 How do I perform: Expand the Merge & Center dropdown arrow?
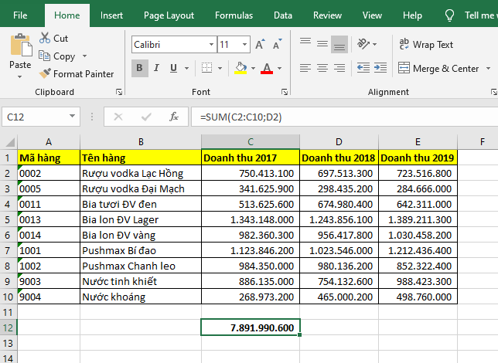click(x=487, y=69)
